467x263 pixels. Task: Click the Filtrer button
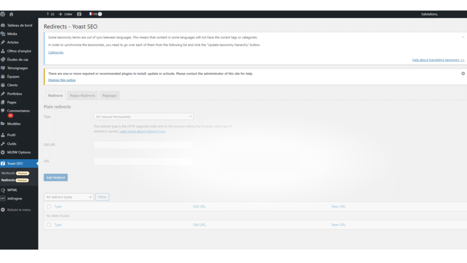[102, 197]
